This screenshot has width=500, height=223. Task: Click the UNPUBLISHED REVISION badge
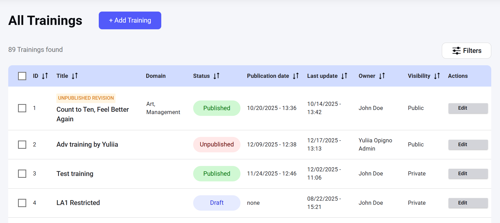(x=86, y=98)
